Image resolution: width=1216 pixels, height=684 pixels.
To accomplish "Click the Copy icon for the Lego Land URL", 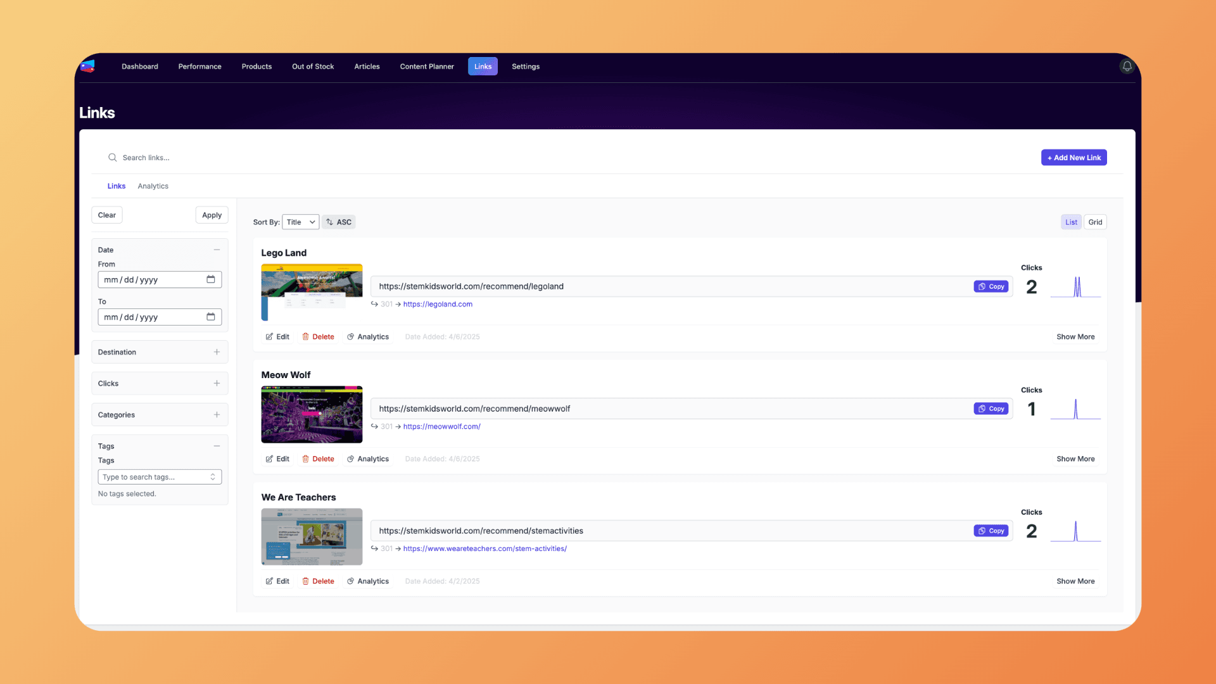I will click(x=980, y=286).
